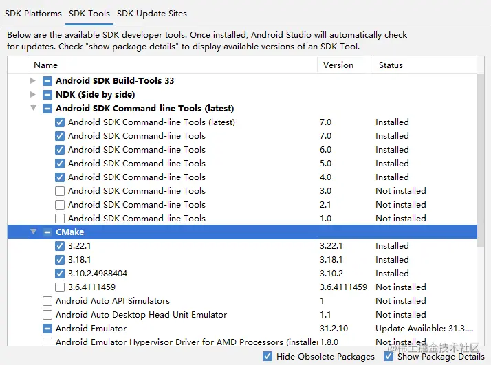This screenshot has height=365, width=491.
Task: Check Android Auto Desktop Head Unit Emulator
Action: (x=47, y=315)
